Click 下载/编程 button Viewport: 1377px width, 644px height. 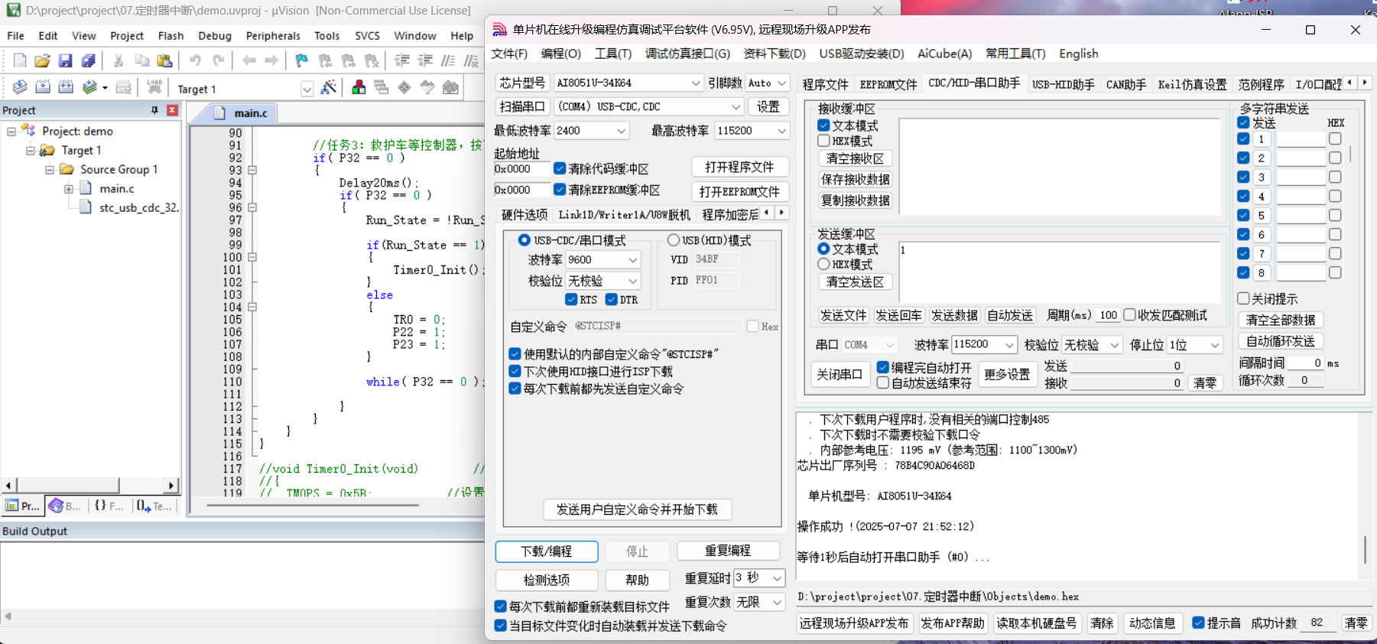547,551
